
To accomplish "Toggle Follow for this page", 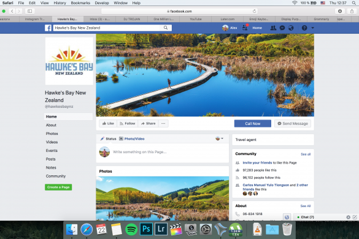I will point(128,124).
